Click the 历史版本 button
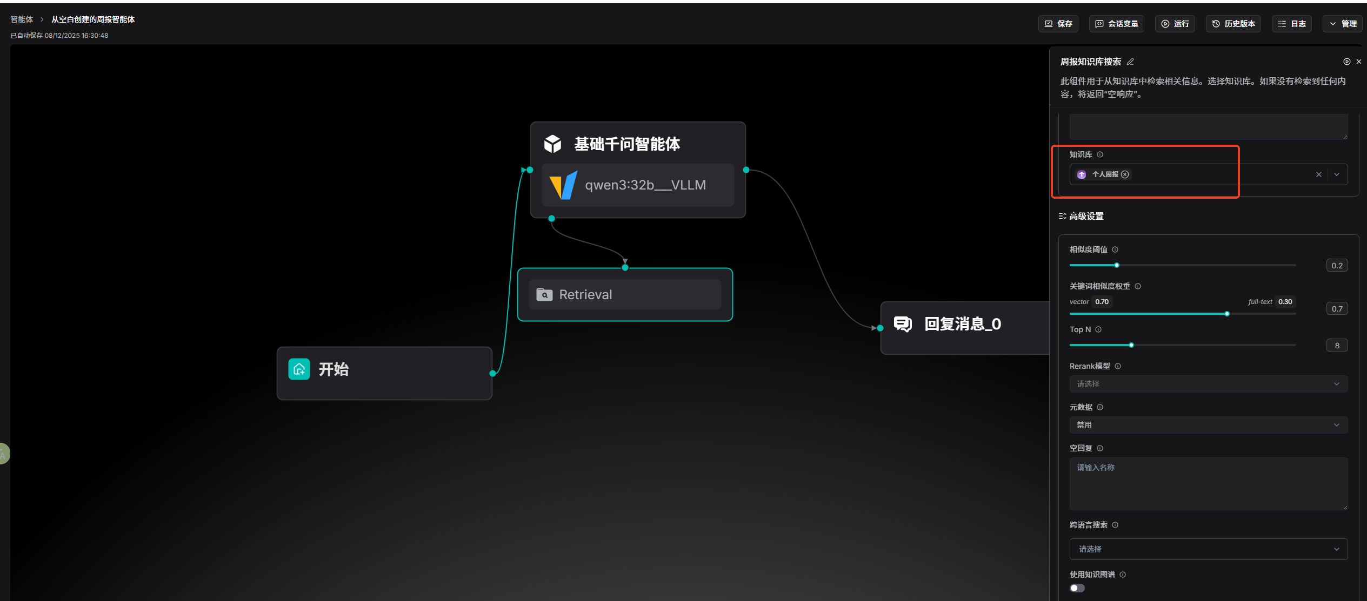Image resolution: width=1367 pixels, height=601 pixels. [1233, 24]
